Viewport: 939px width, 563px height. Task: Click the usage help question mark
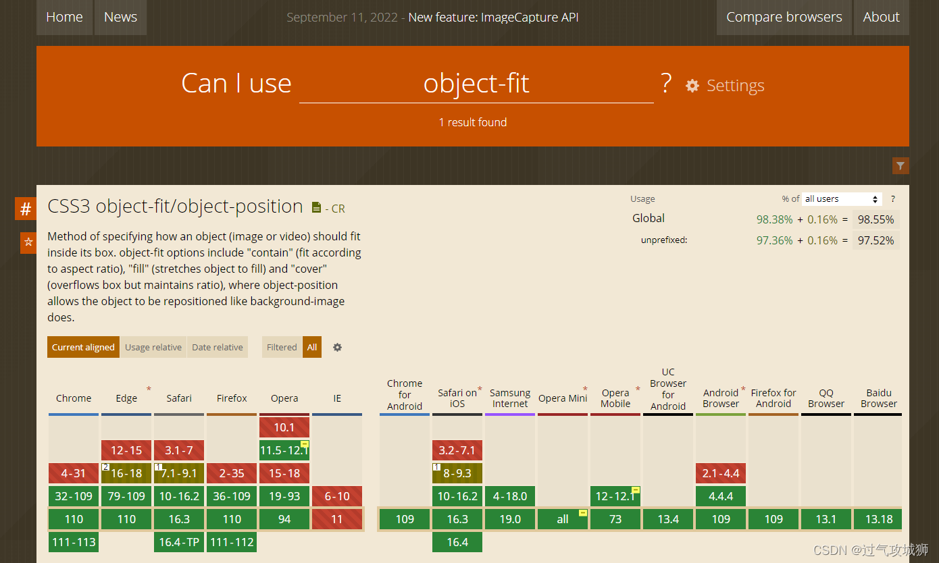click(893, 199)
